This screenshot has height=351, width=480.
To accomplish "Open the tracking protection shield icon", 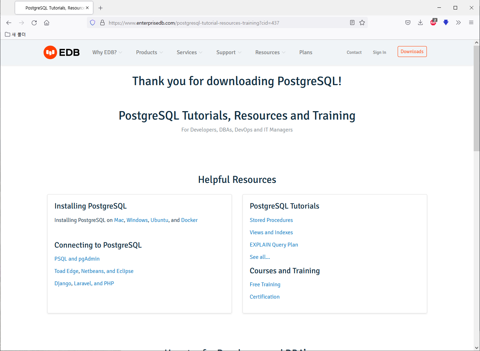I will point(93,23).
